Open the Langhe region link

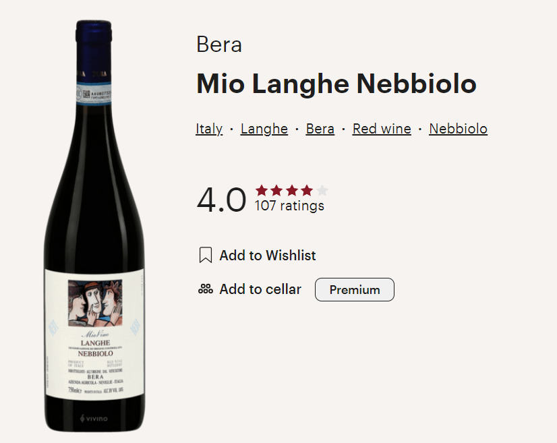pyautogui.click(x=264, y=129)
